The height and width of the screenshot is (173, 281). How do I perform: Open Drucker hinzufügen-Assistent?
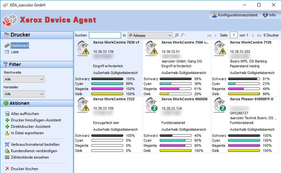(x=36, y=120)
